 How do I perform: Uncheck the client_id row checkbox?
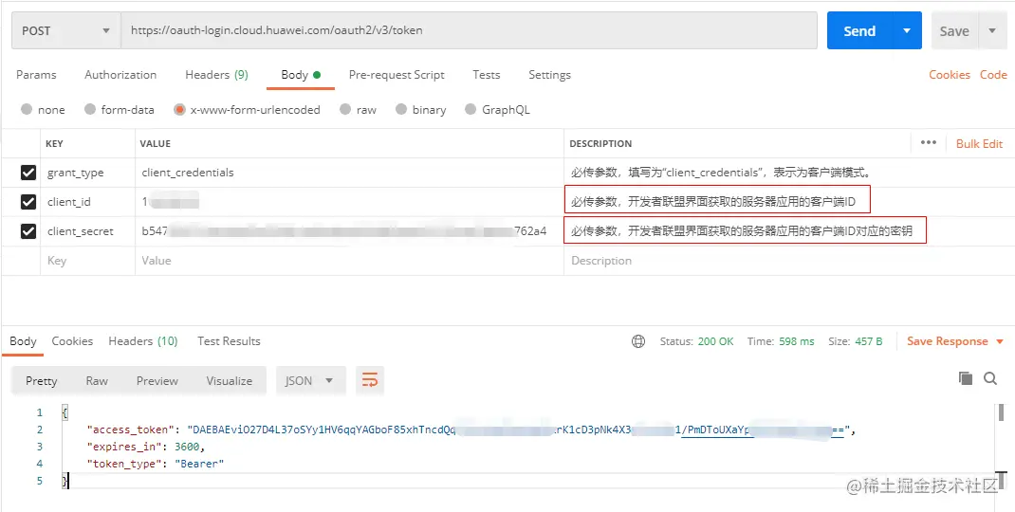click(x=28, y=202)
